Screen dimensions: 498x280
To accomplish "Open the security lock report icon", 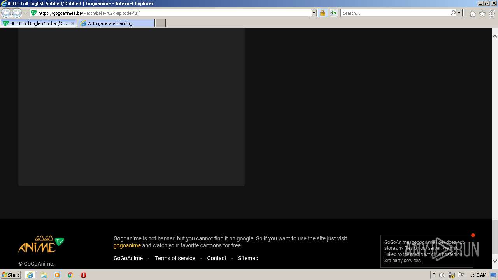I will click(x=323, y=13).
